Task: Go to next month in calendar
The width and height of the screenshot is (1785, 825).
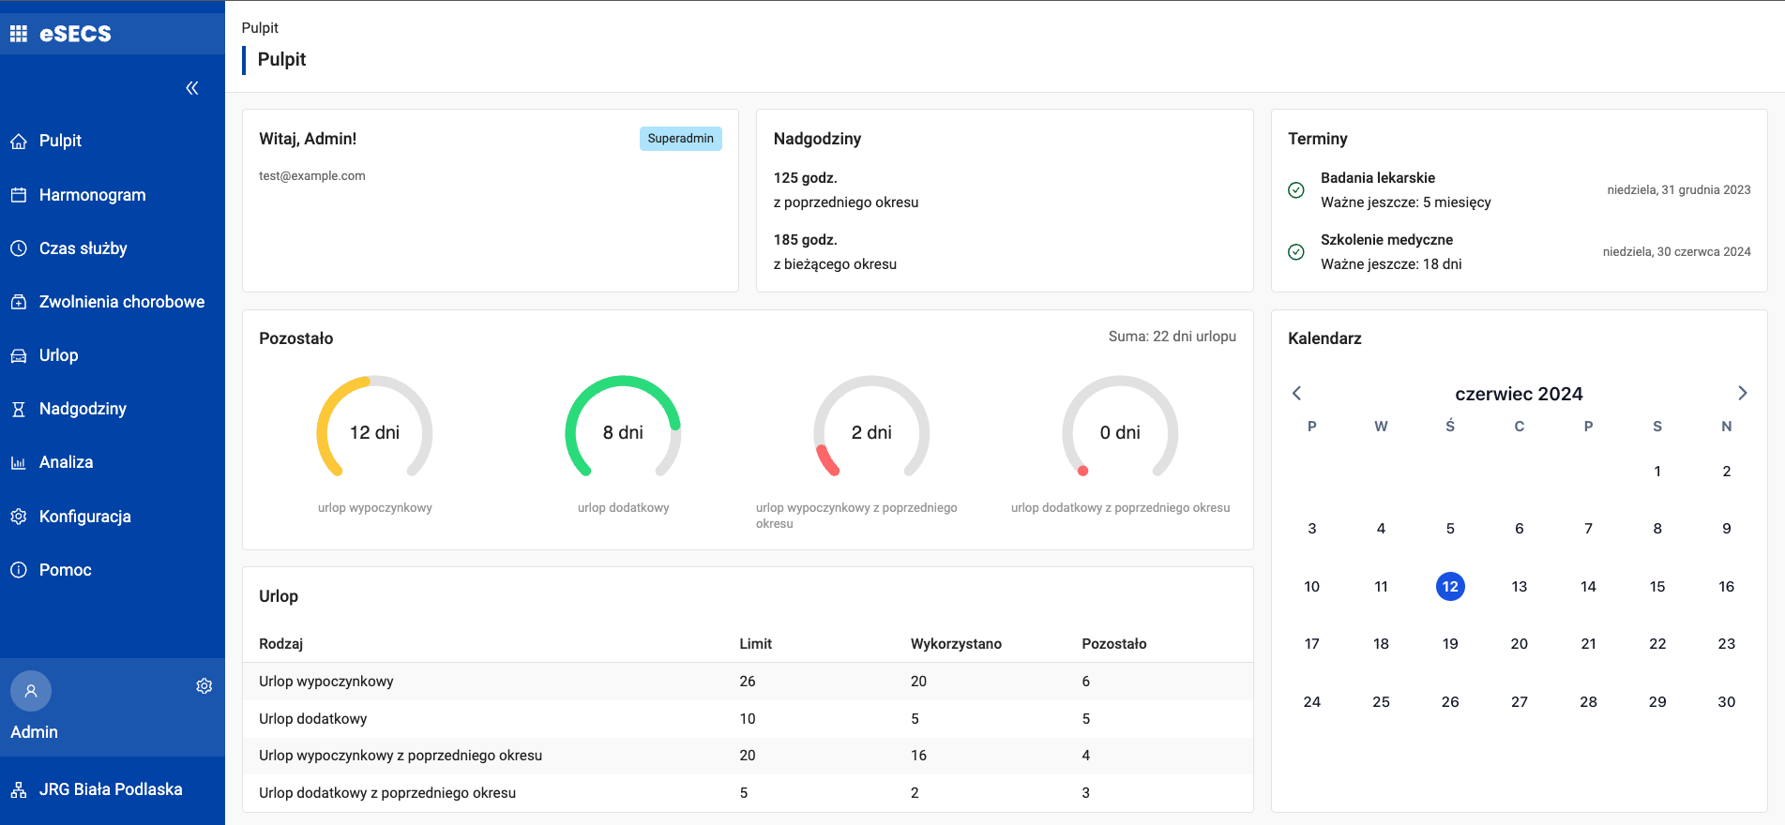Action: (1742, 394)
